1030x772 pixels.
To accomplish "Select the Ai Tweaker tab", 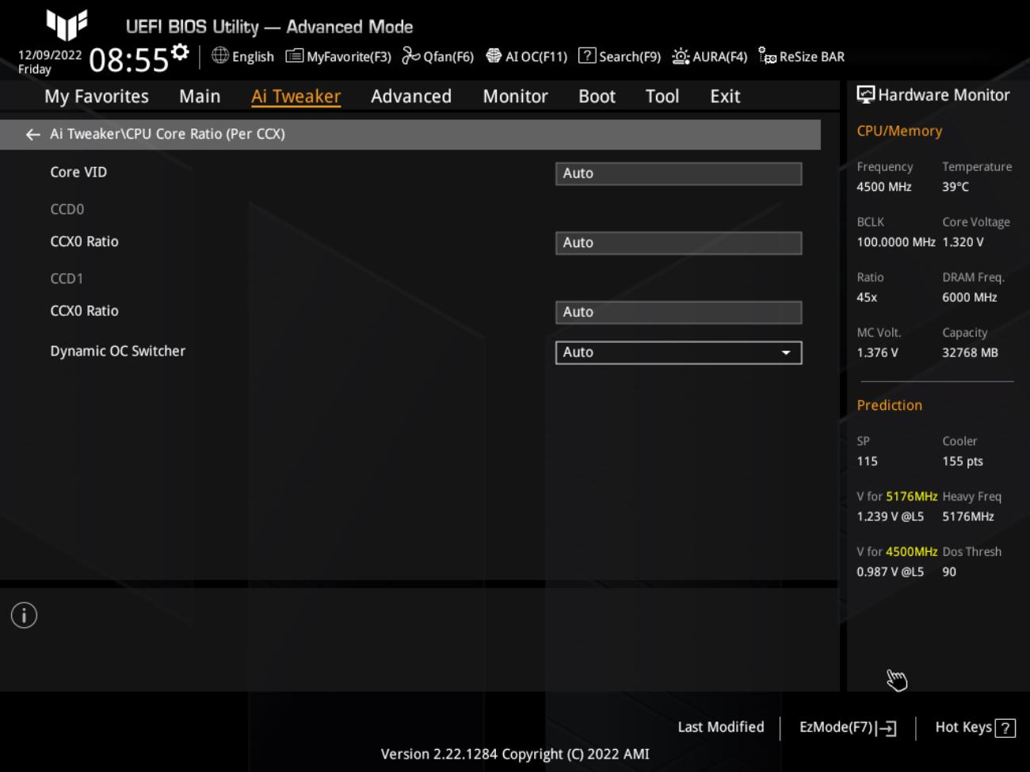I will pyautogui.click(x=296, y=97).
